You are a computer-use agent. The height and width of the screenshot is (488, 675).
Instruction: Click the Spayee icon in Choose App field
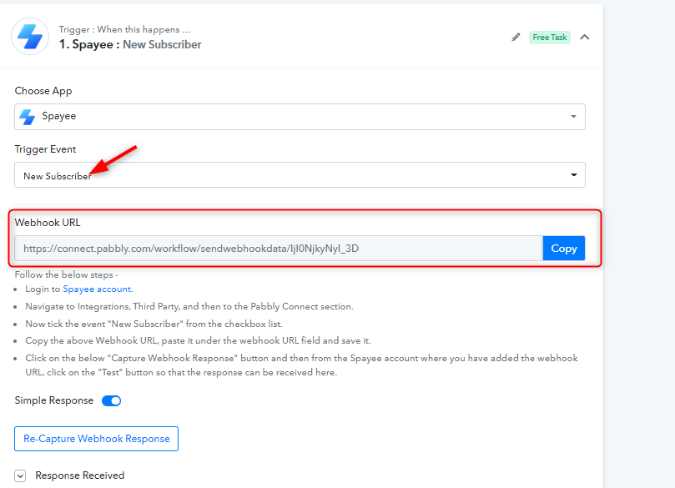click(28, 117)
